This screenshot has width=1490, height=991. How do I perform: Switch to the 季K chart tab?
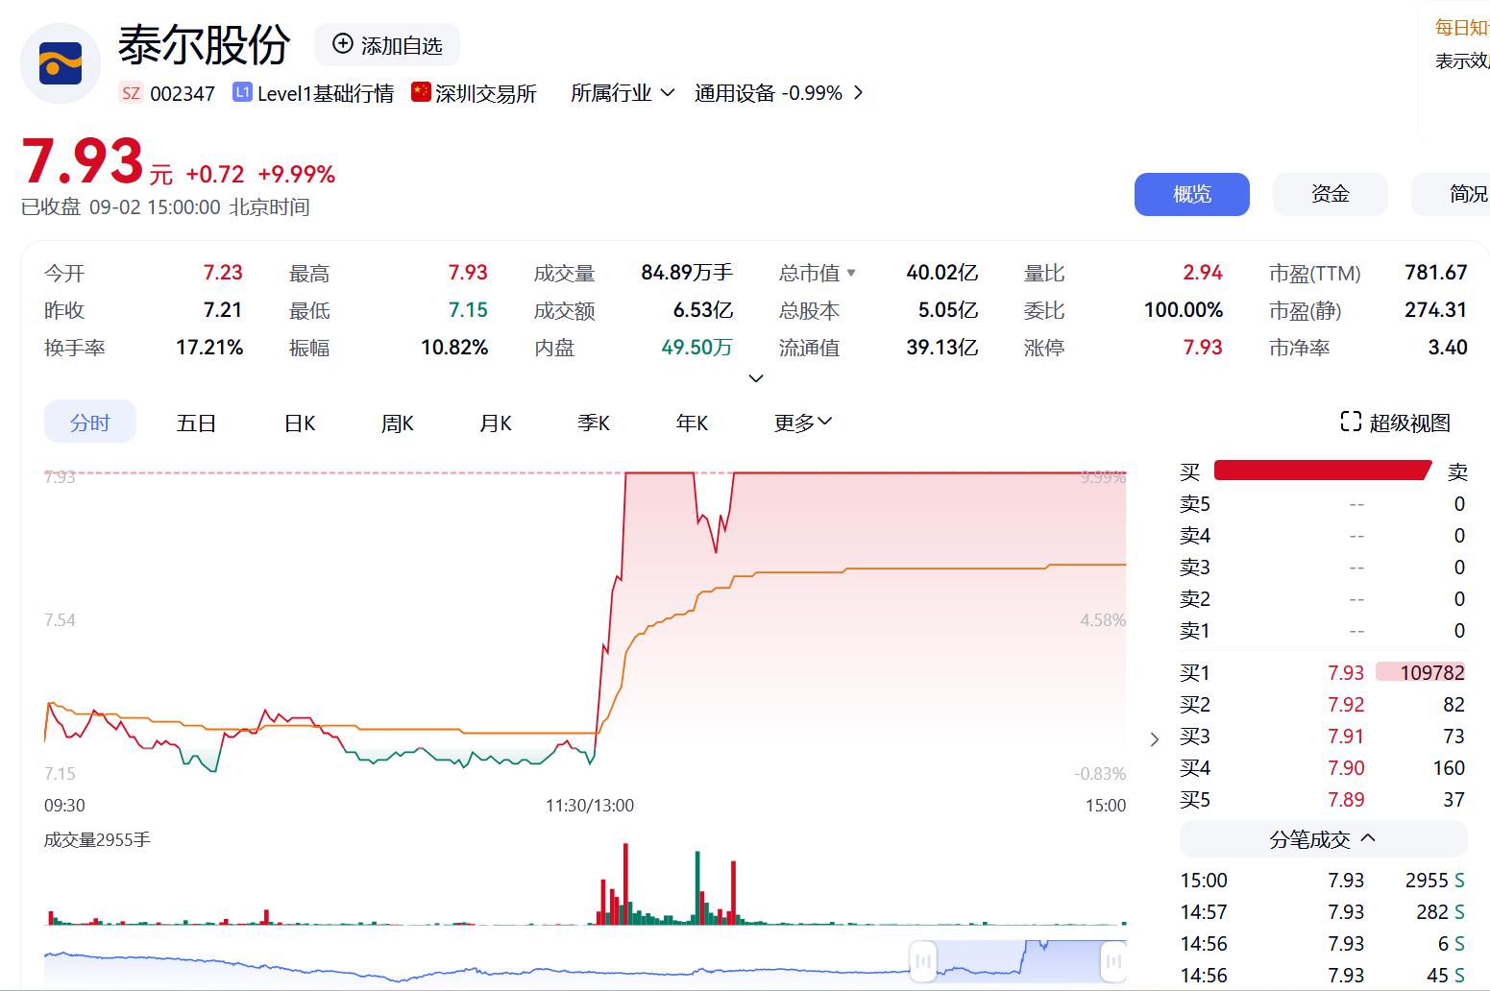pos(594,423)
